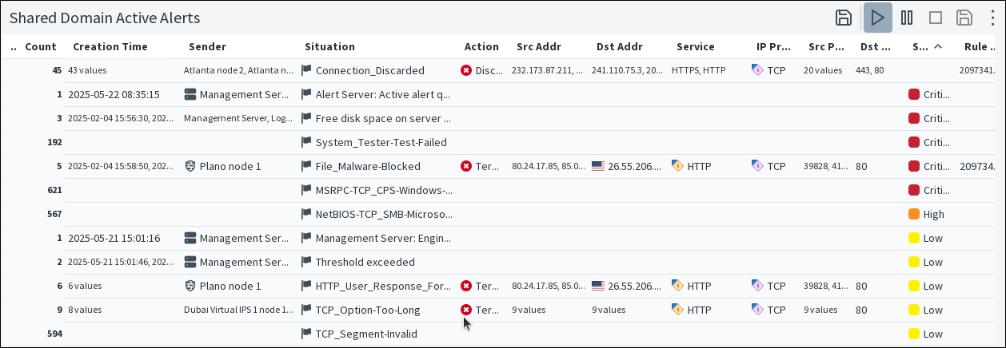The height and width of the screenshot is (348, 1006).
Task: Click the Count column header
Action: pyautogui.click(x=41, y=46)
